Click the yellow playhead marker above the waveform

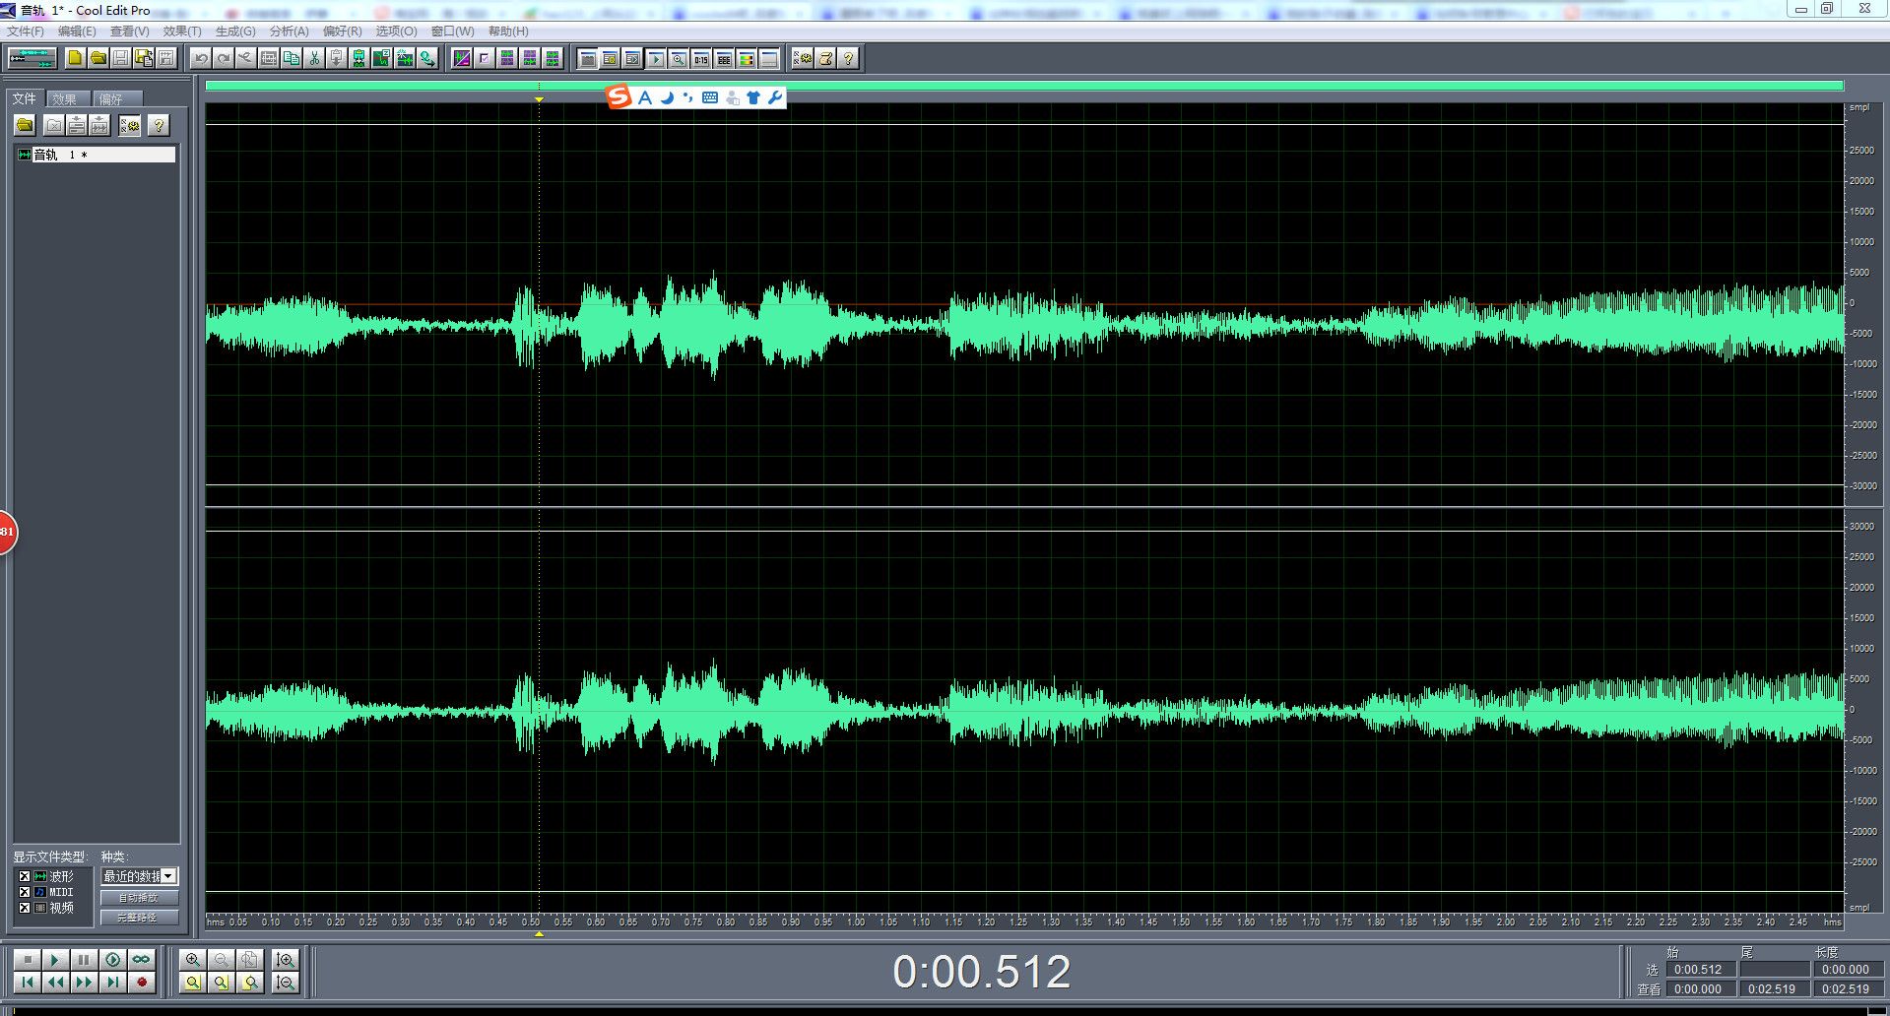[539, 99]
